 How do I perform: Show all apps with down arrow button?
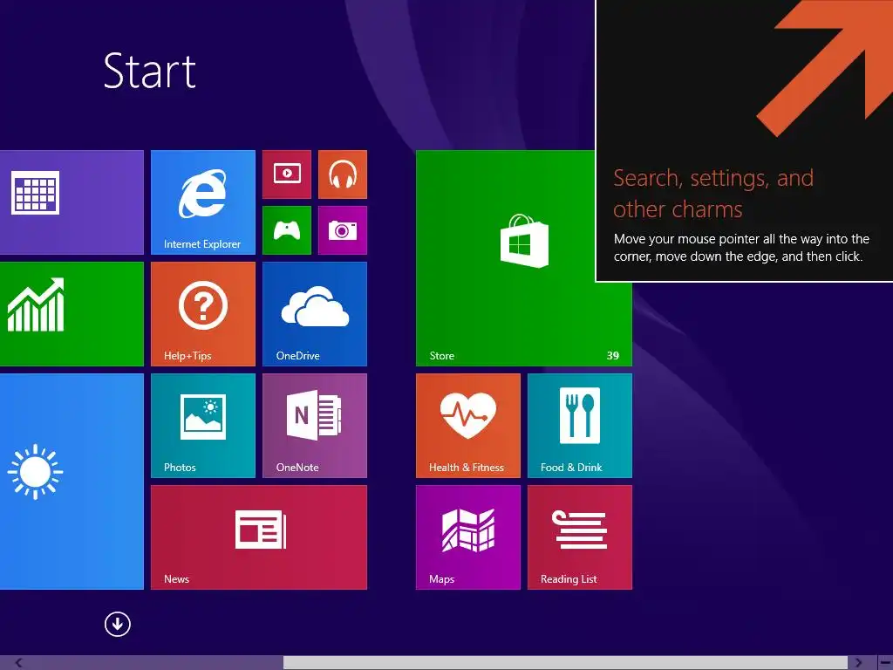118,624
